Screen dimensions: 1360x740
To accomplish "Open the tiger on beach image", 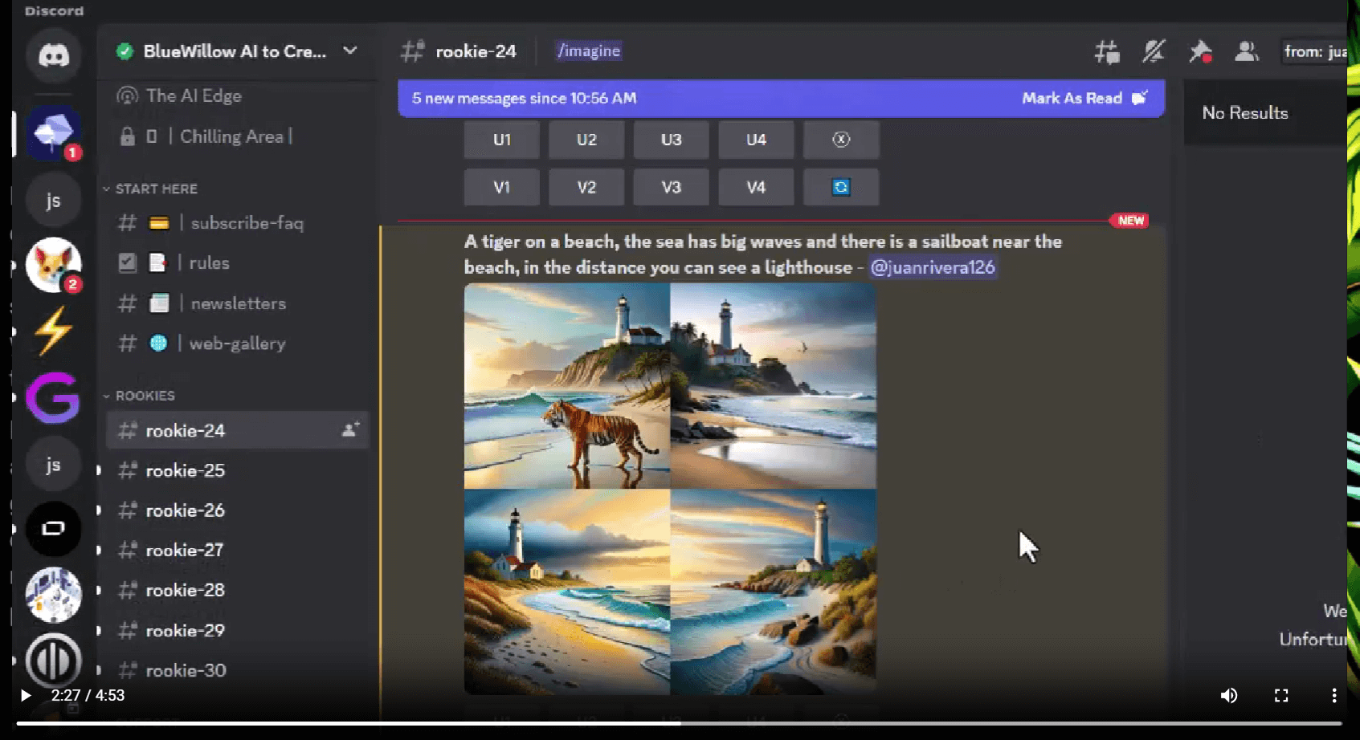I will 567,386.
